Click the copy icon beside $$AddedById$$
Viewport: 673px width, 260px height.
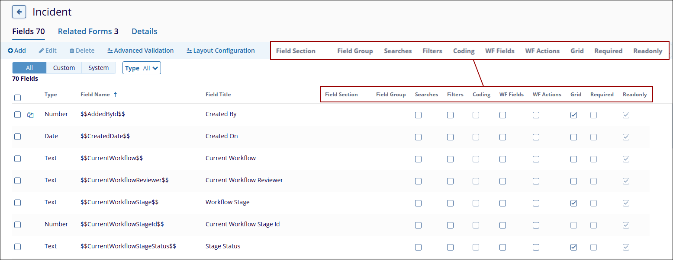click(x=30, y=115)
